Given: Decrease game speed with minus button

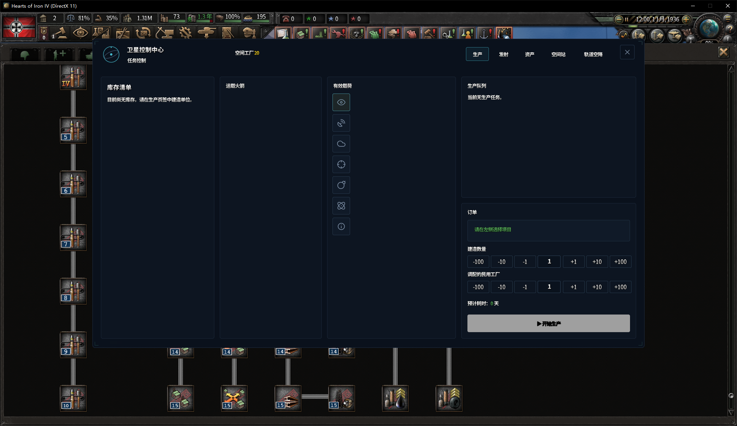Looking at the screenshot, I should pos(619,19).
